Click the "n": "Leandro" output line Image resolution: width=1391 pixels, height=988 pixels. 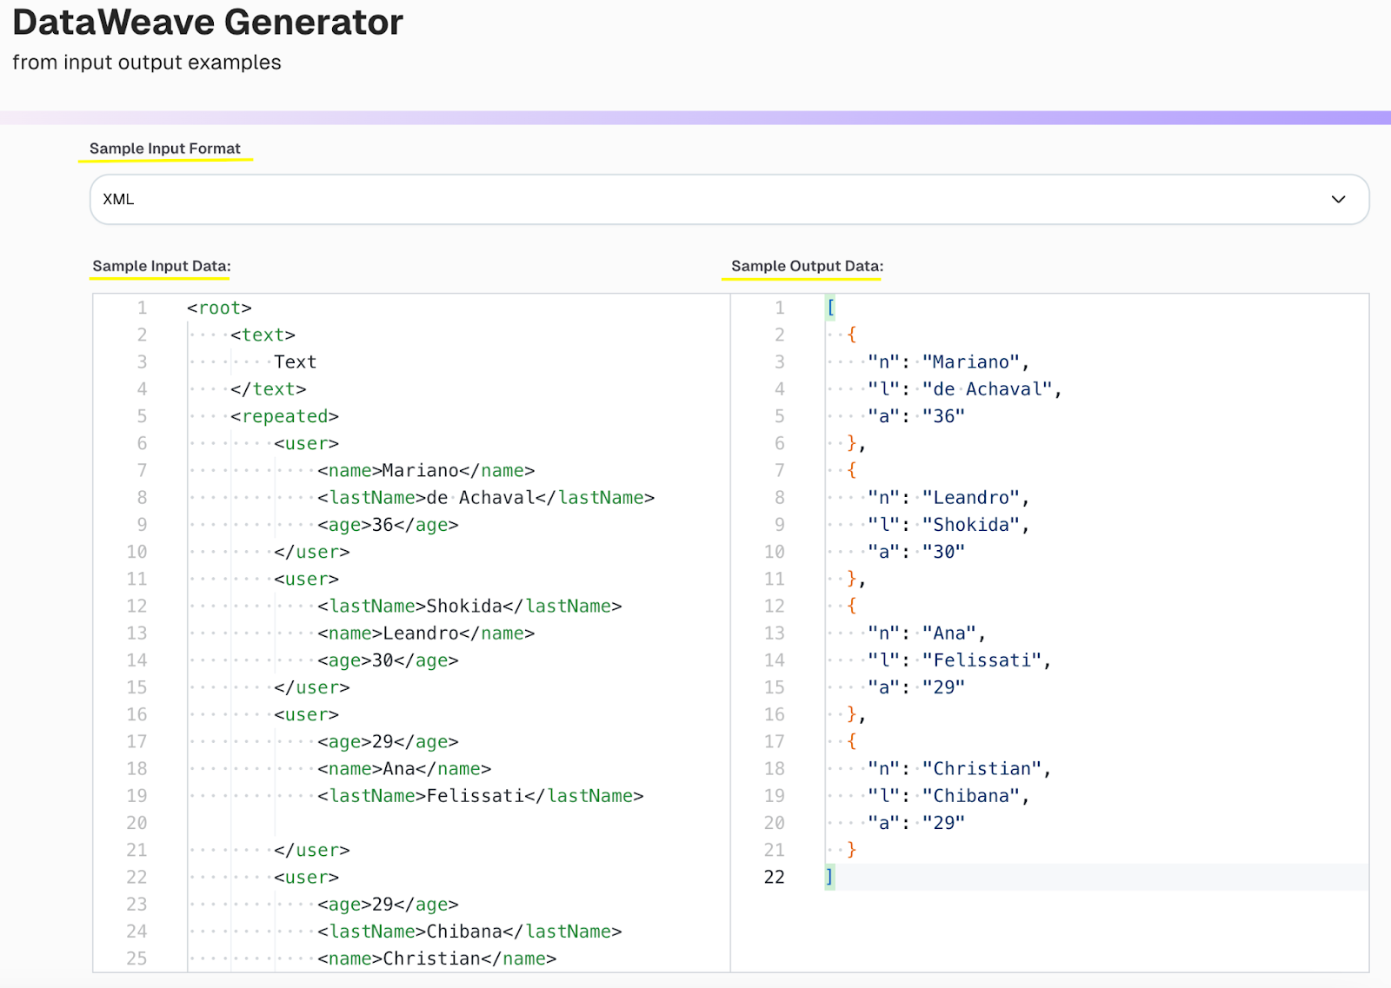[948, 497]
